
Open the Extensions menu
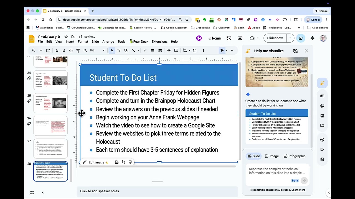point(159,41)
